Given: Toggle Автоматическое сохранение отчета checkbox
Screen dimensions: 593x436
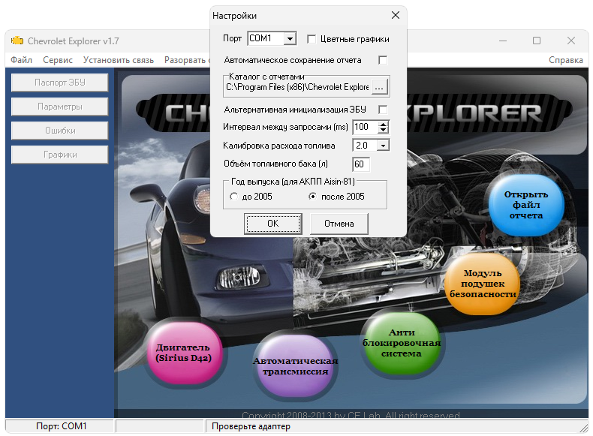Looking at the screenshot, I should tap(383, 60).
